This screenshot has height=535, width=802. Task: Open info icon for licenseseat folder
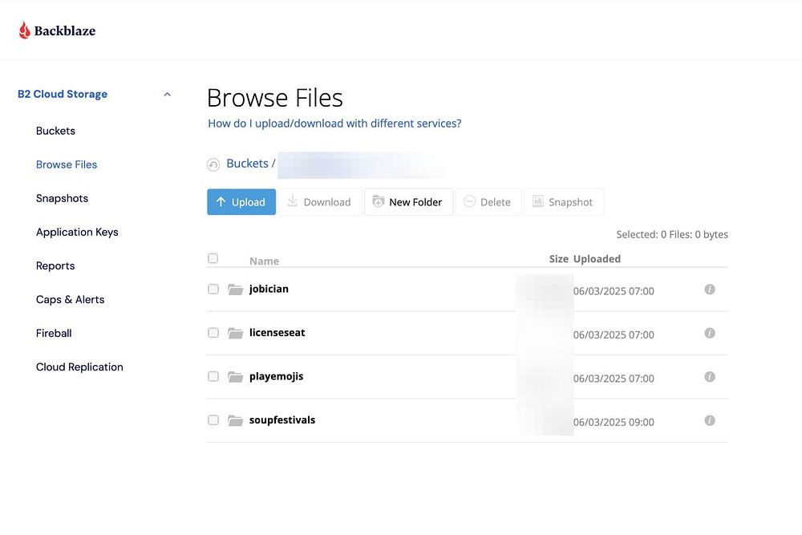[x=710, y=333]
